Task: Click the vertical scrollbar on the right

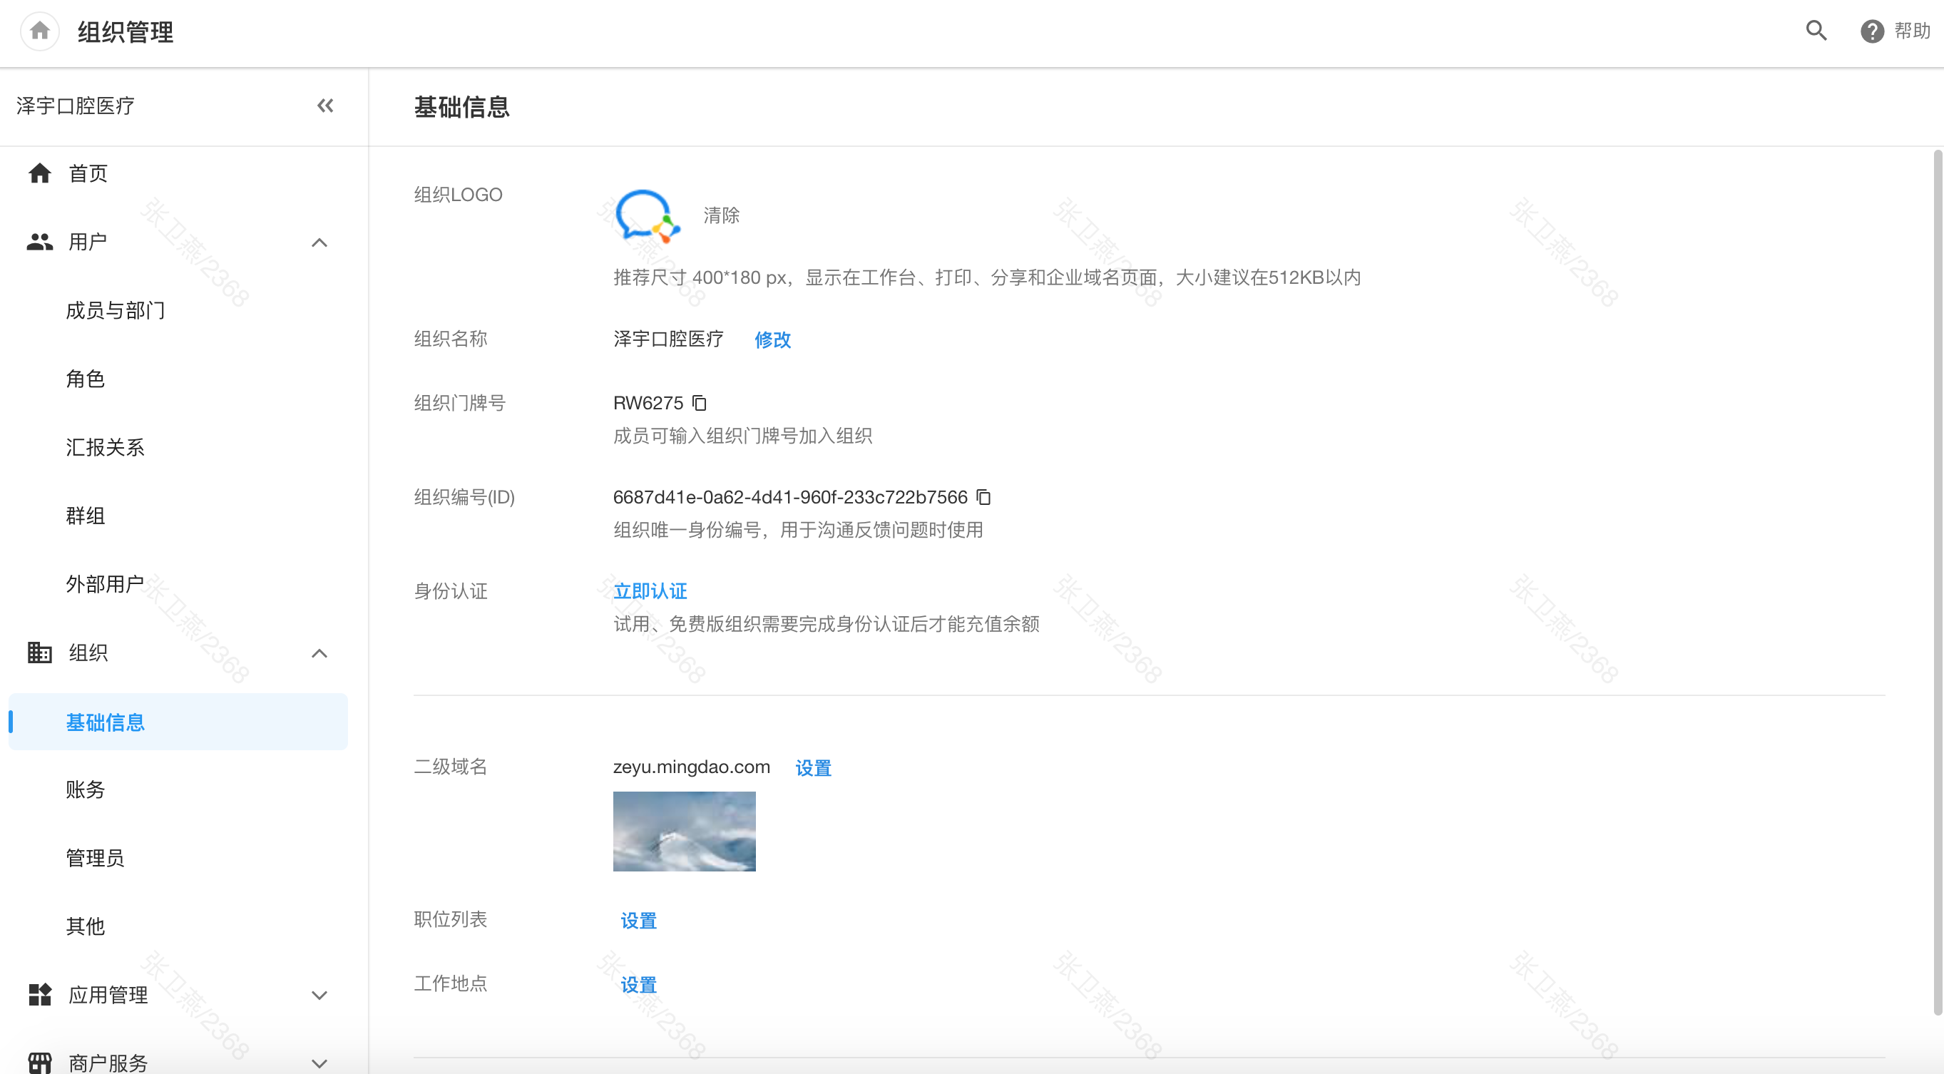Action: 1937,583
